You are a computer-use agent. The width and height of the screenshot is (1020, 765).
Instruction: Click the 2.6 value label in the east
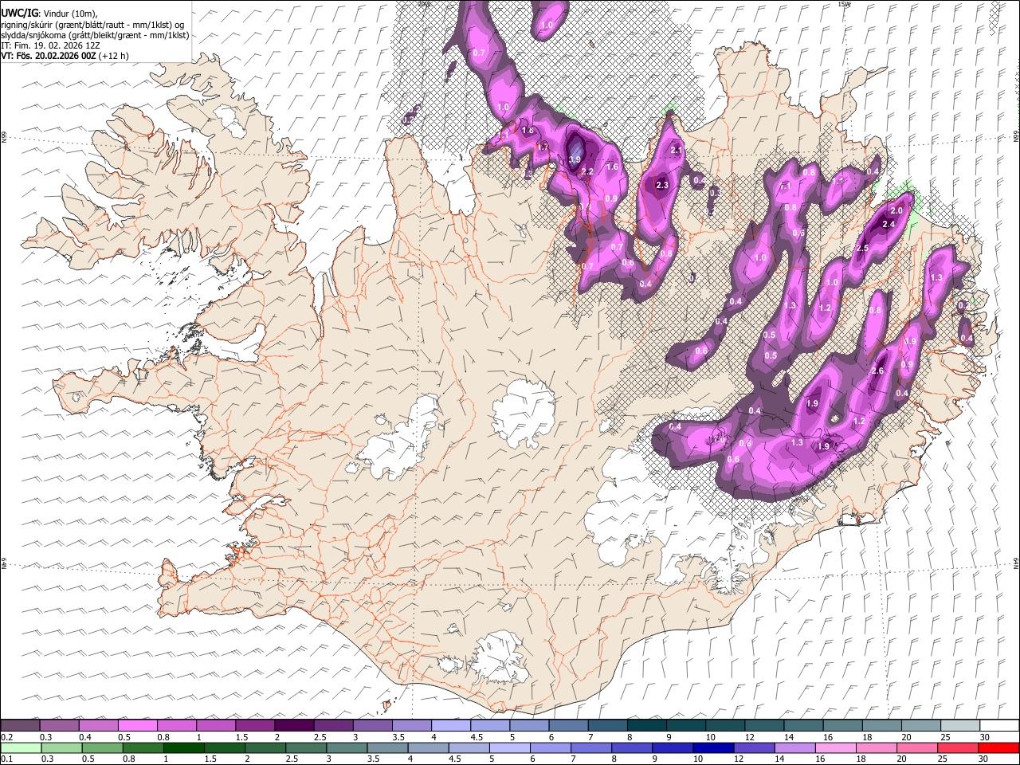coord(878,371)
